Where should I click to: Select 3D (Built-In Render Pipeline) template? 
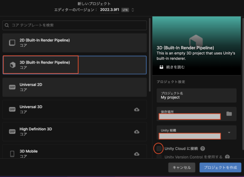click(x=75, y=65)
